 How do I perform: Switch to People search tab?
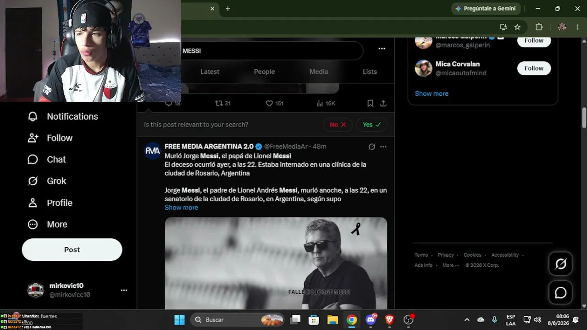(265, 71)
